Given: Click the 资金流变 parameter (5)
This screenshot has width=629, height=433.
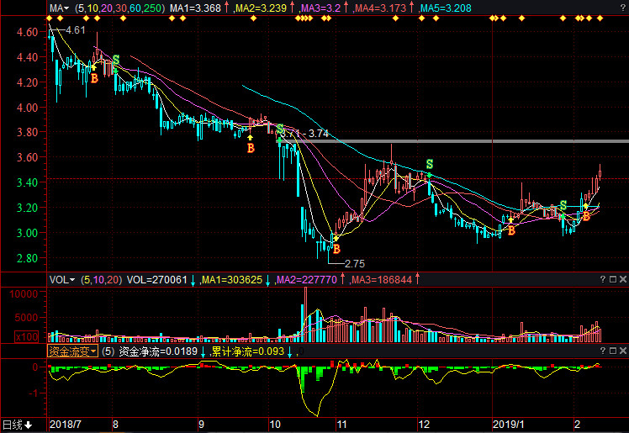Looking at the screenshot, I should click(108, 351).
